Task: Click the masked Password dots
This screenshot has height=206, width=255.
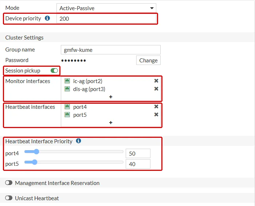Action: point(74,61)
